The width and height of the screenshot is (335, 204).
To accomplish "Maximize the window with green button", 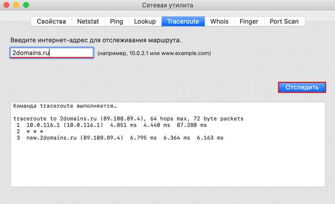I will (x=26, y=5).
